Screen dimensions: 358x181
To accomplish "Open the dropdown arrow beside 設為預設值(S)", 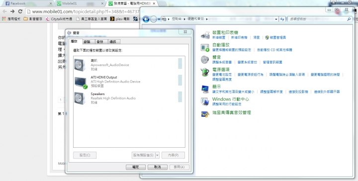I will (157, 155).
